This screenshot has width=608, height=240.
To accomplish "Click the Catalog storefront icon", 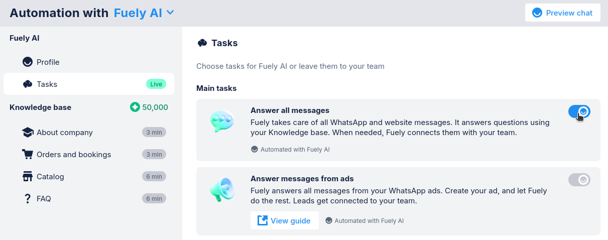I will (x=28, y=177).
